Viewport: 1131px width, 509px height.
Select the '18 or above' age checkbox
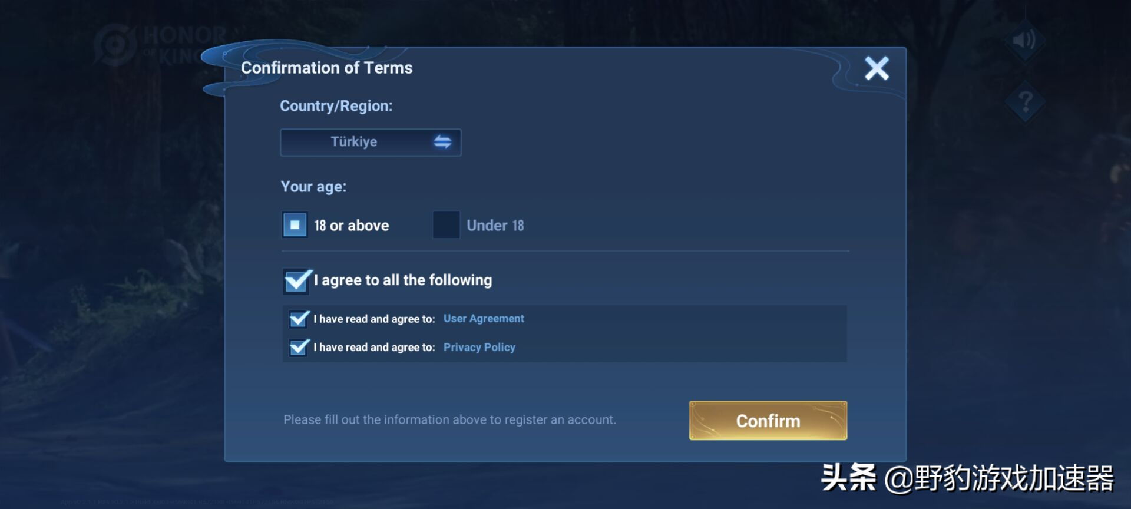(x=295, y=225)
